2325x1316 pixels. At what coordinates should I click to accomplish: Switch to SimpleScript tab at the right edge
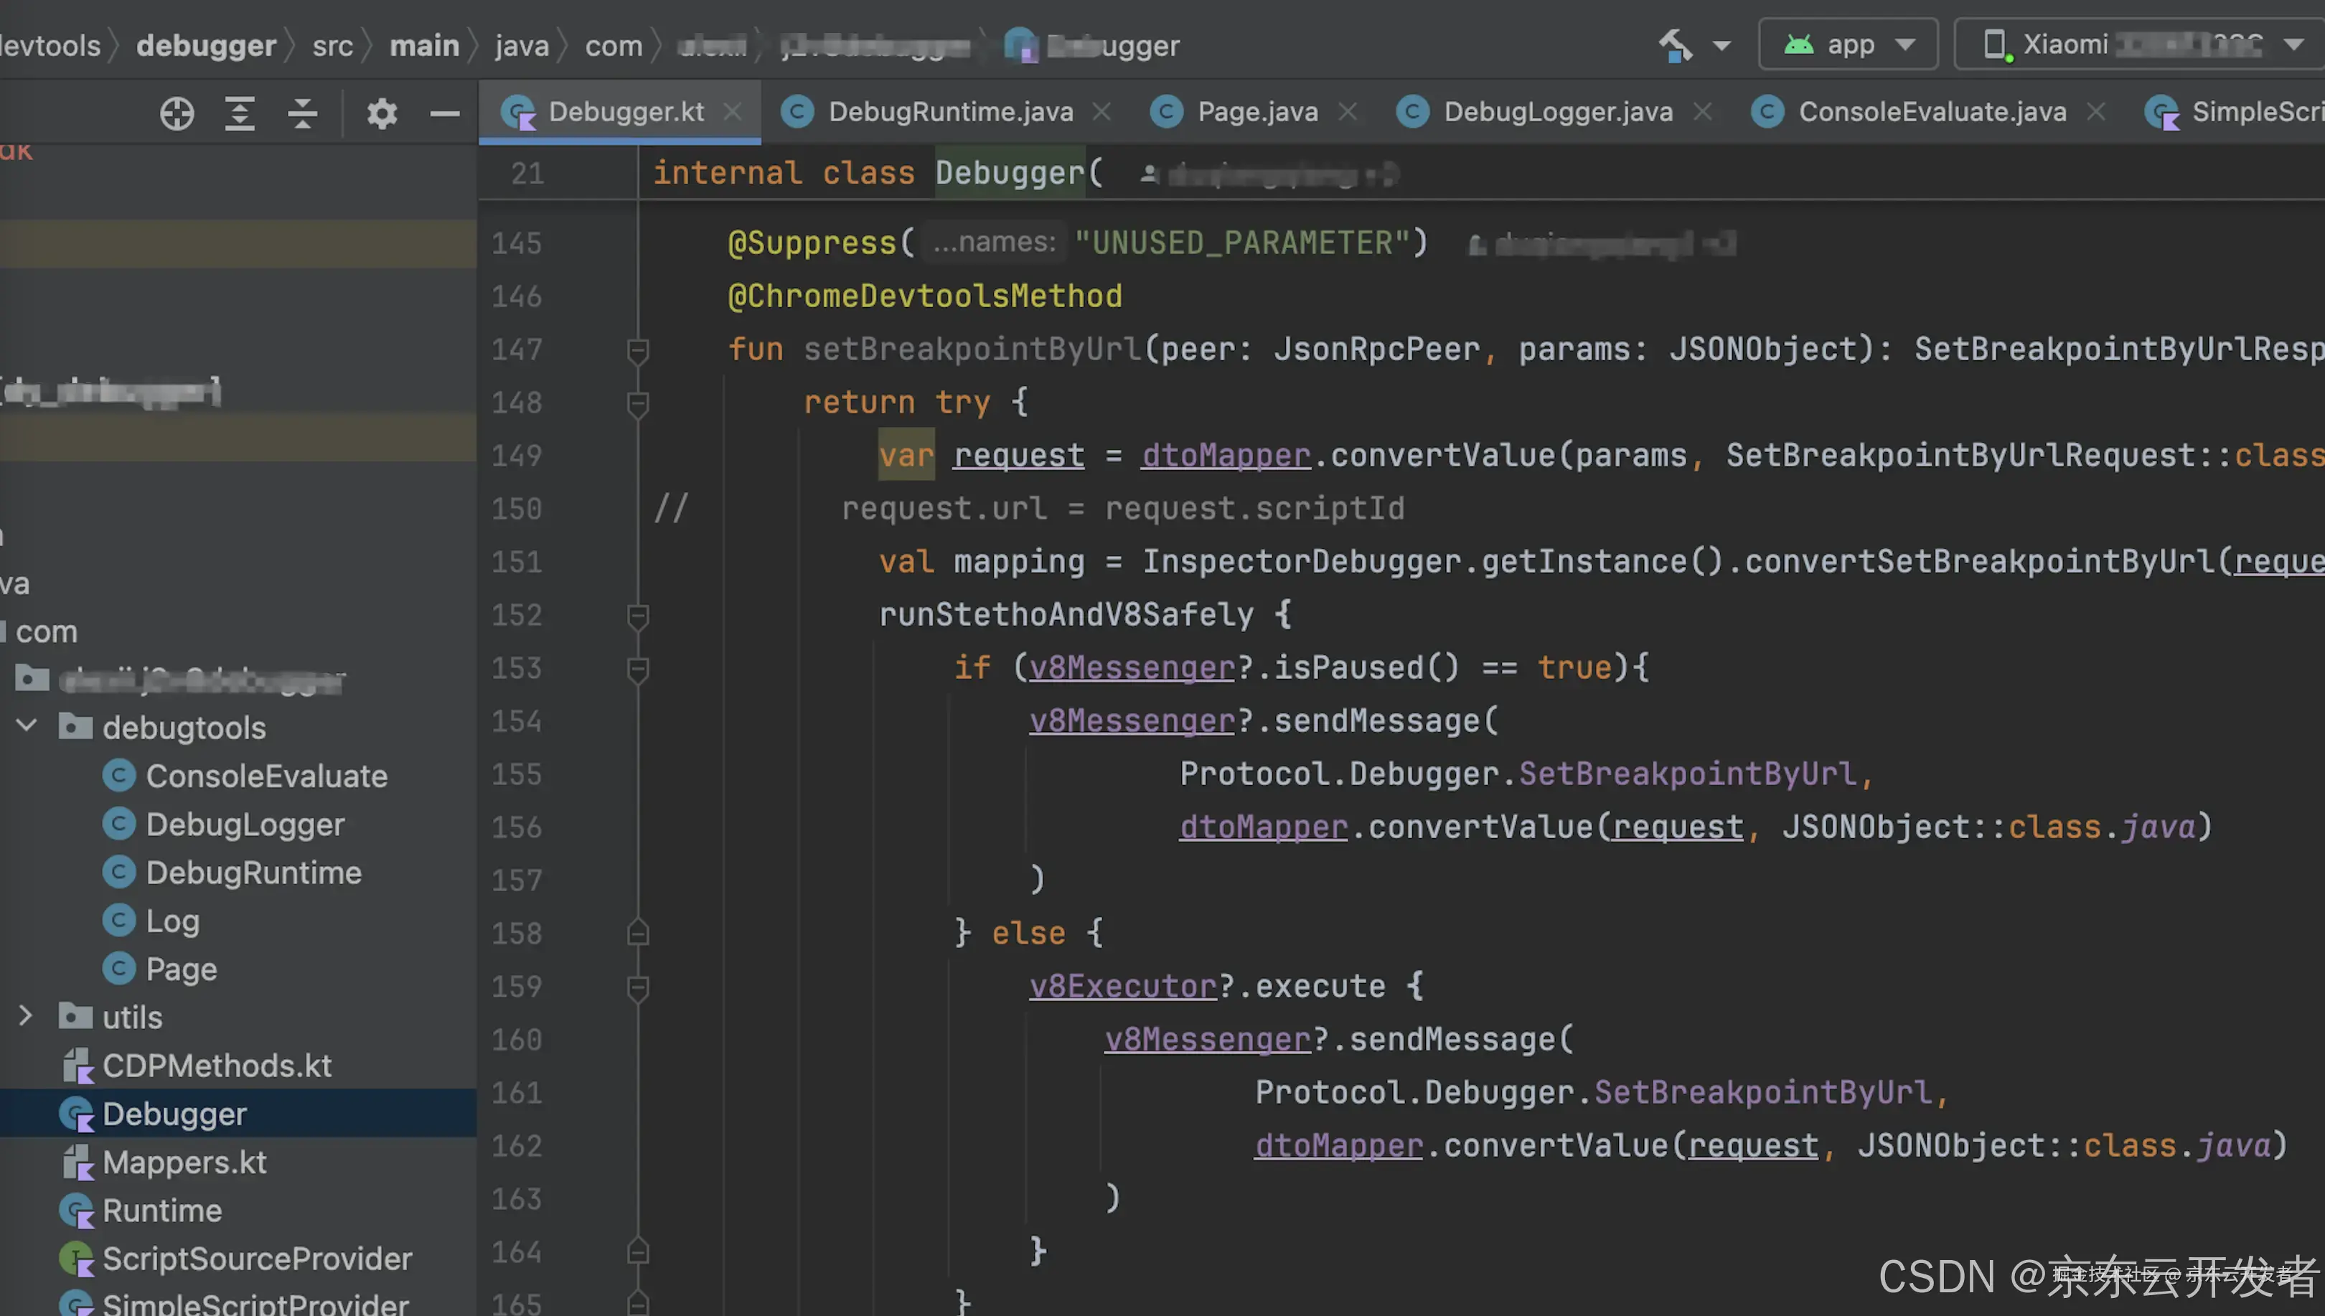[2234, 111]
